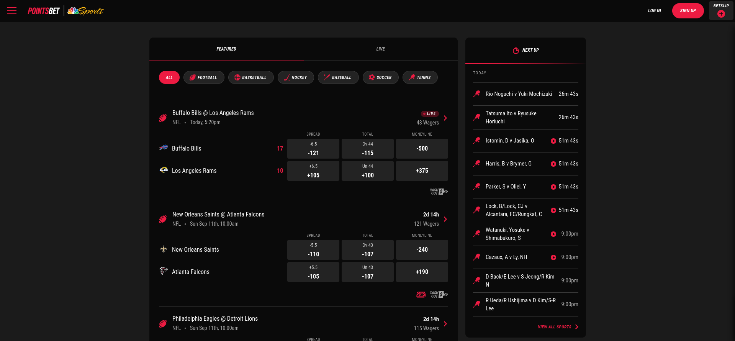Viewport: 735px width, 341px height.
Task: Filter by Hockey
Action: (296, 77)
